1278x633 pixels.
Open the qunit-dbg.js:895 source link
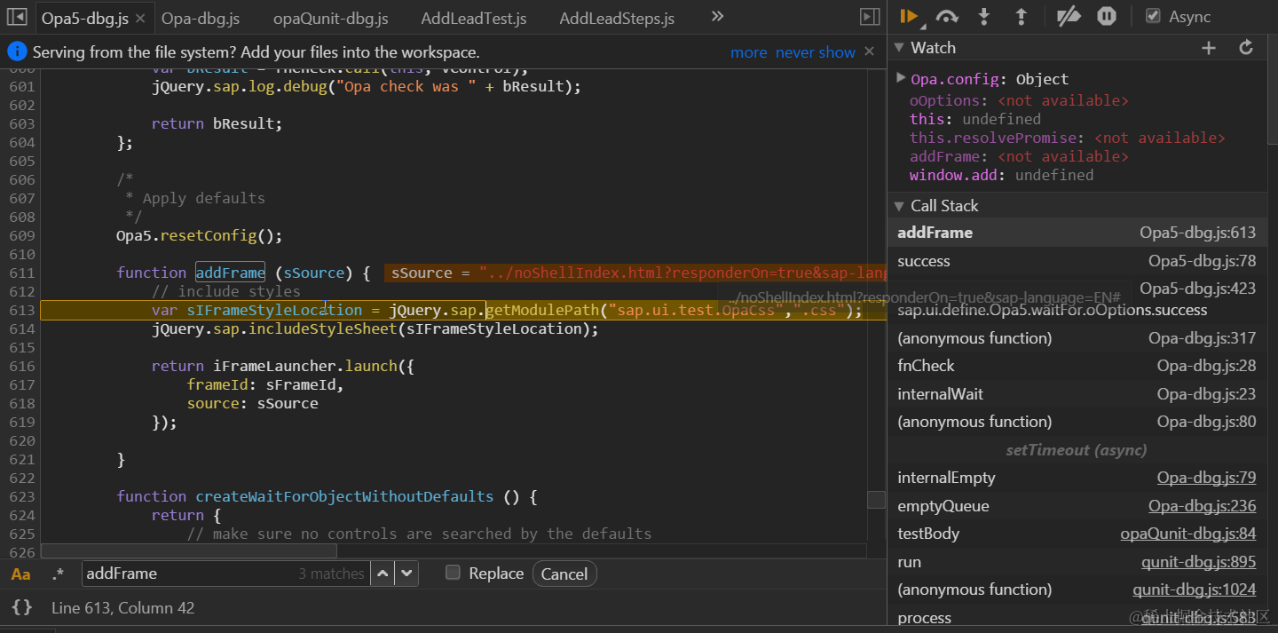pyautogui.click(x=1199, y=562)
